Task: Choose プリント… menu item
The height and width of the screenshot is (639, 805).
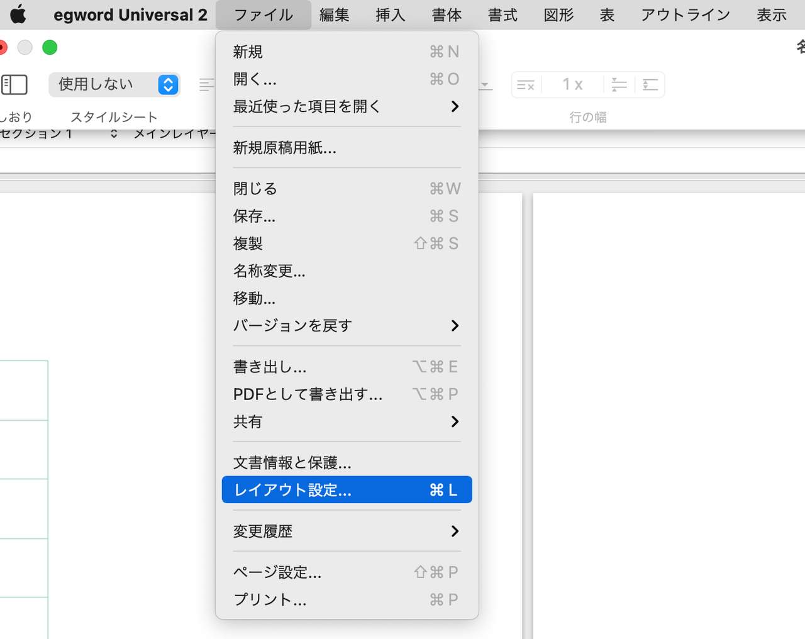Action: click(x=347, y=600)
